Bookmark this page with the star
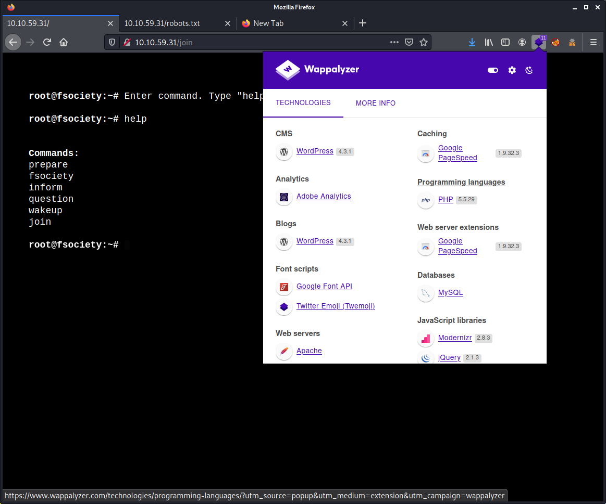The width and height of the screenshot is (606, 504). tap(424, 43)
